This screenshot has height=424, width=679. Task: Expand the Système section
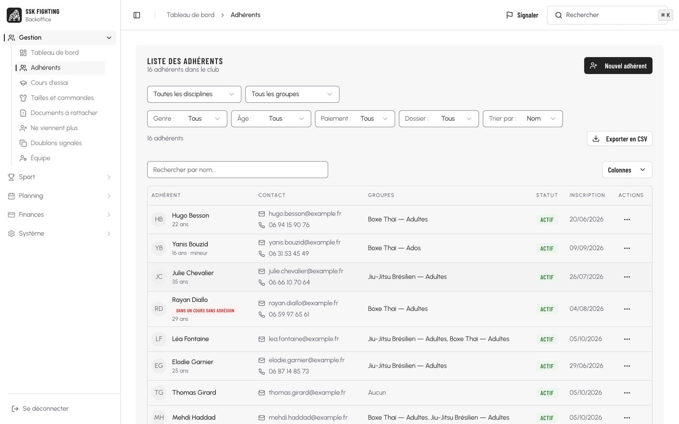pyautogui.click(x=60, y=234)
